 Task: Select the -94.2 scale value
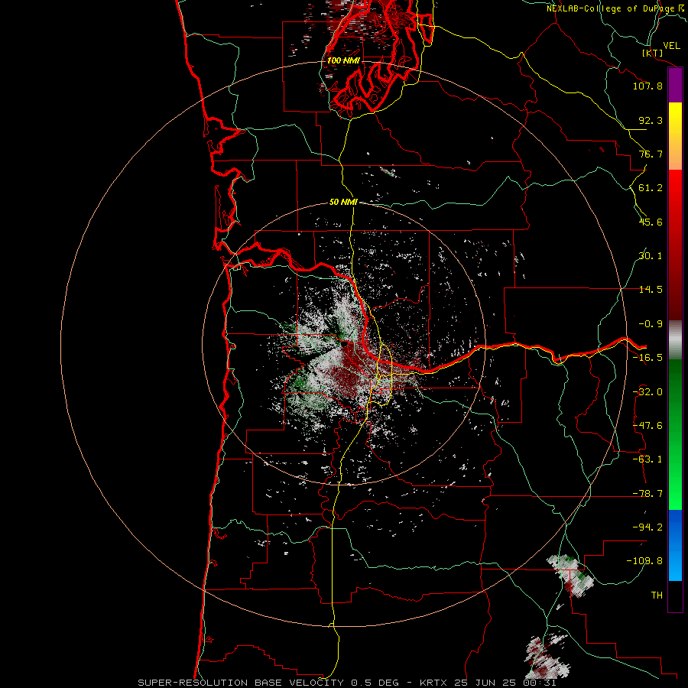[x=647, y=527]
